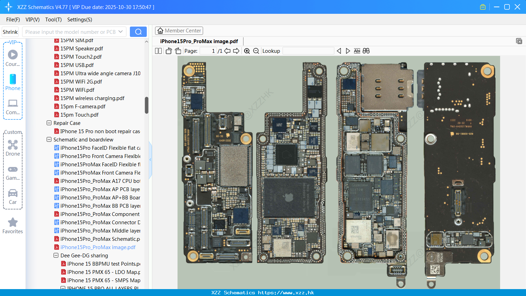Open iPhone15Pro_ProMax A17 CPU file

(x=100, y=181)
